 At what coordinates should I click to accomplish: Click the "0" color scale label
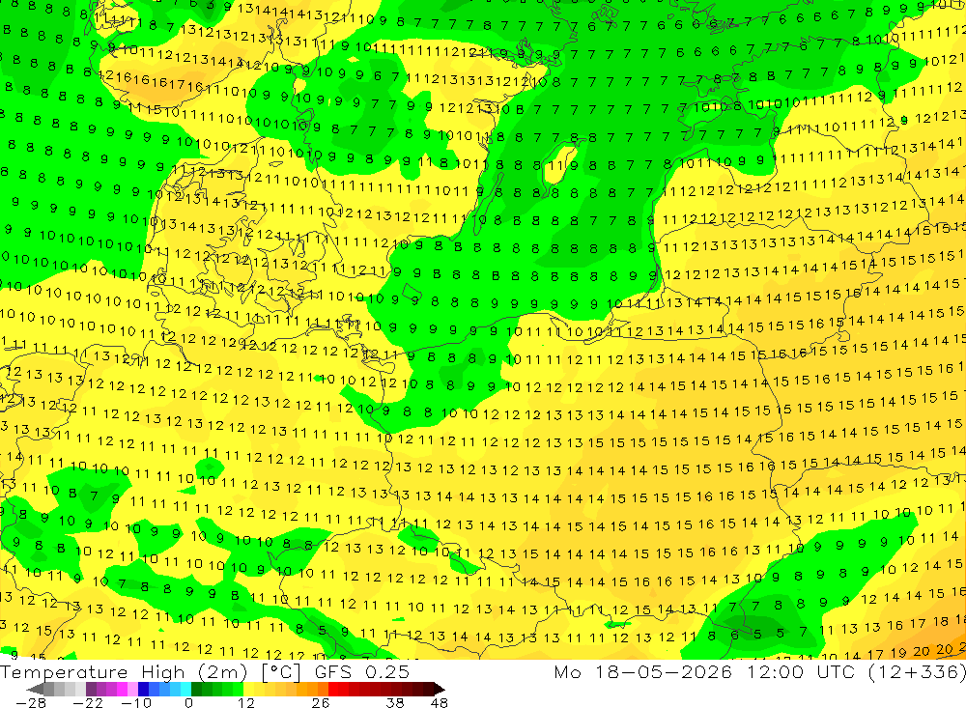click(188, 702)
